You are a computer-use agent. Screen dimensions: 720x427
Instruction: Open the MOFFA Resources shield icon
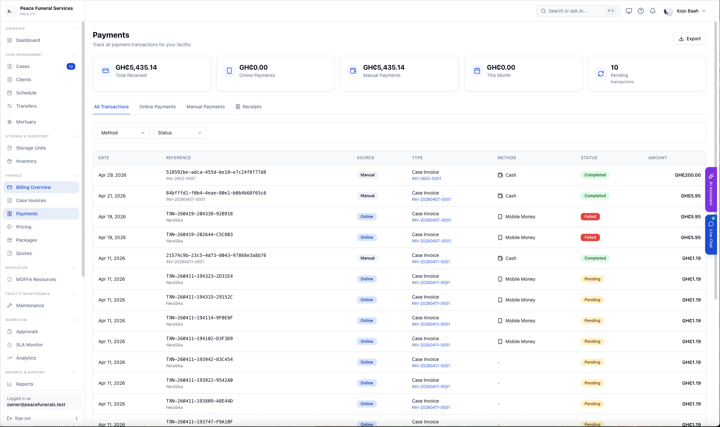tap(10, 279)
